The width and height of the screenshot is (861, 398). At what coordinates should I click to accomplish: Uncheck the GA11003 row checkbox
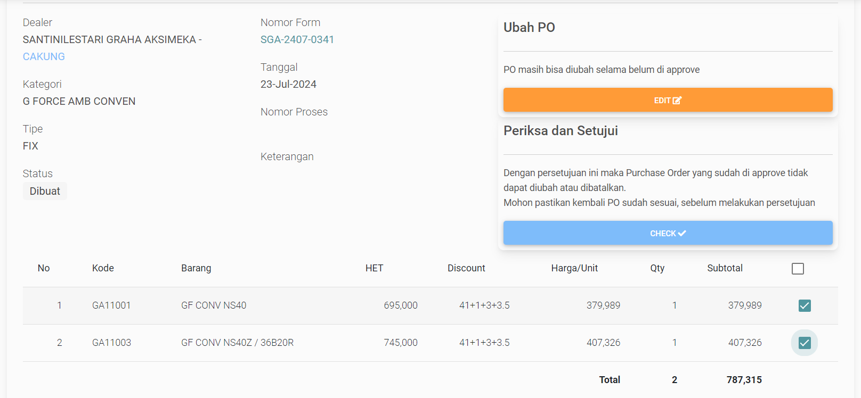tap(805, 343)
